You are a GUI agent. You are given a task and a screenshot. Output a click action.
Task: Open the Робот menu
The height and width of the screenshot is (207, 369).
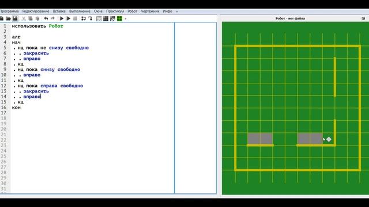pos(132,11)
